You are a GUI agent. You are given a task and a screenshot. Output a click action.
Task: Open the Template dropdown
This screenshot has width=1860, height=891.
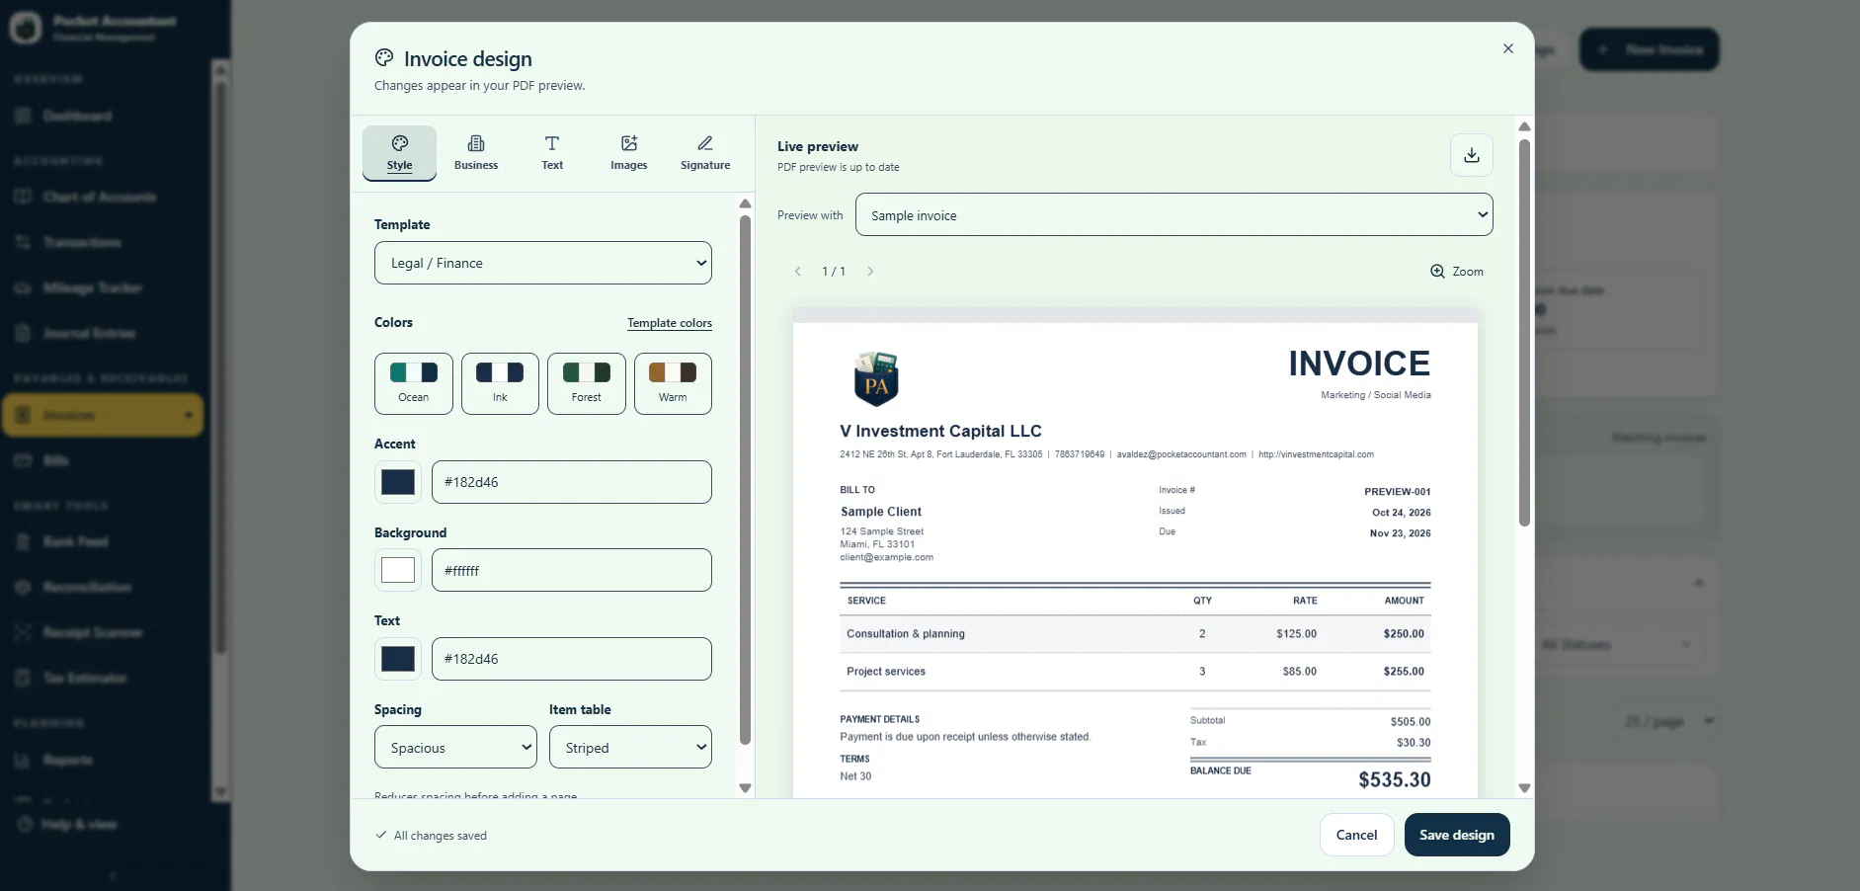tap(543, 263)
